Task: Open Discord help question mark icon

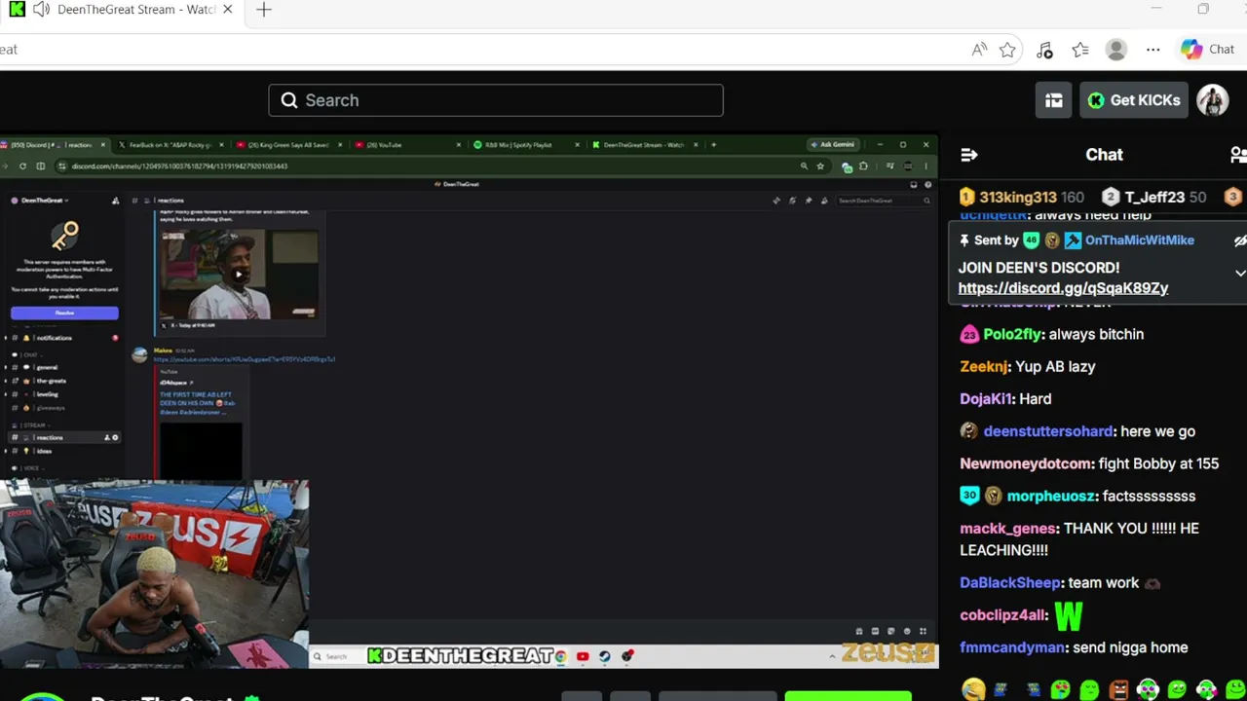Action: [927, 185]
